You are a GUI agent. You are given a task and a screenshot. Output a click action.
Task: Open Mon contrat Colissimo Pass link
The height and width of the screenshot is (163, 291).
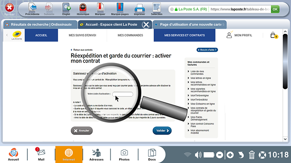coord(202,125)
